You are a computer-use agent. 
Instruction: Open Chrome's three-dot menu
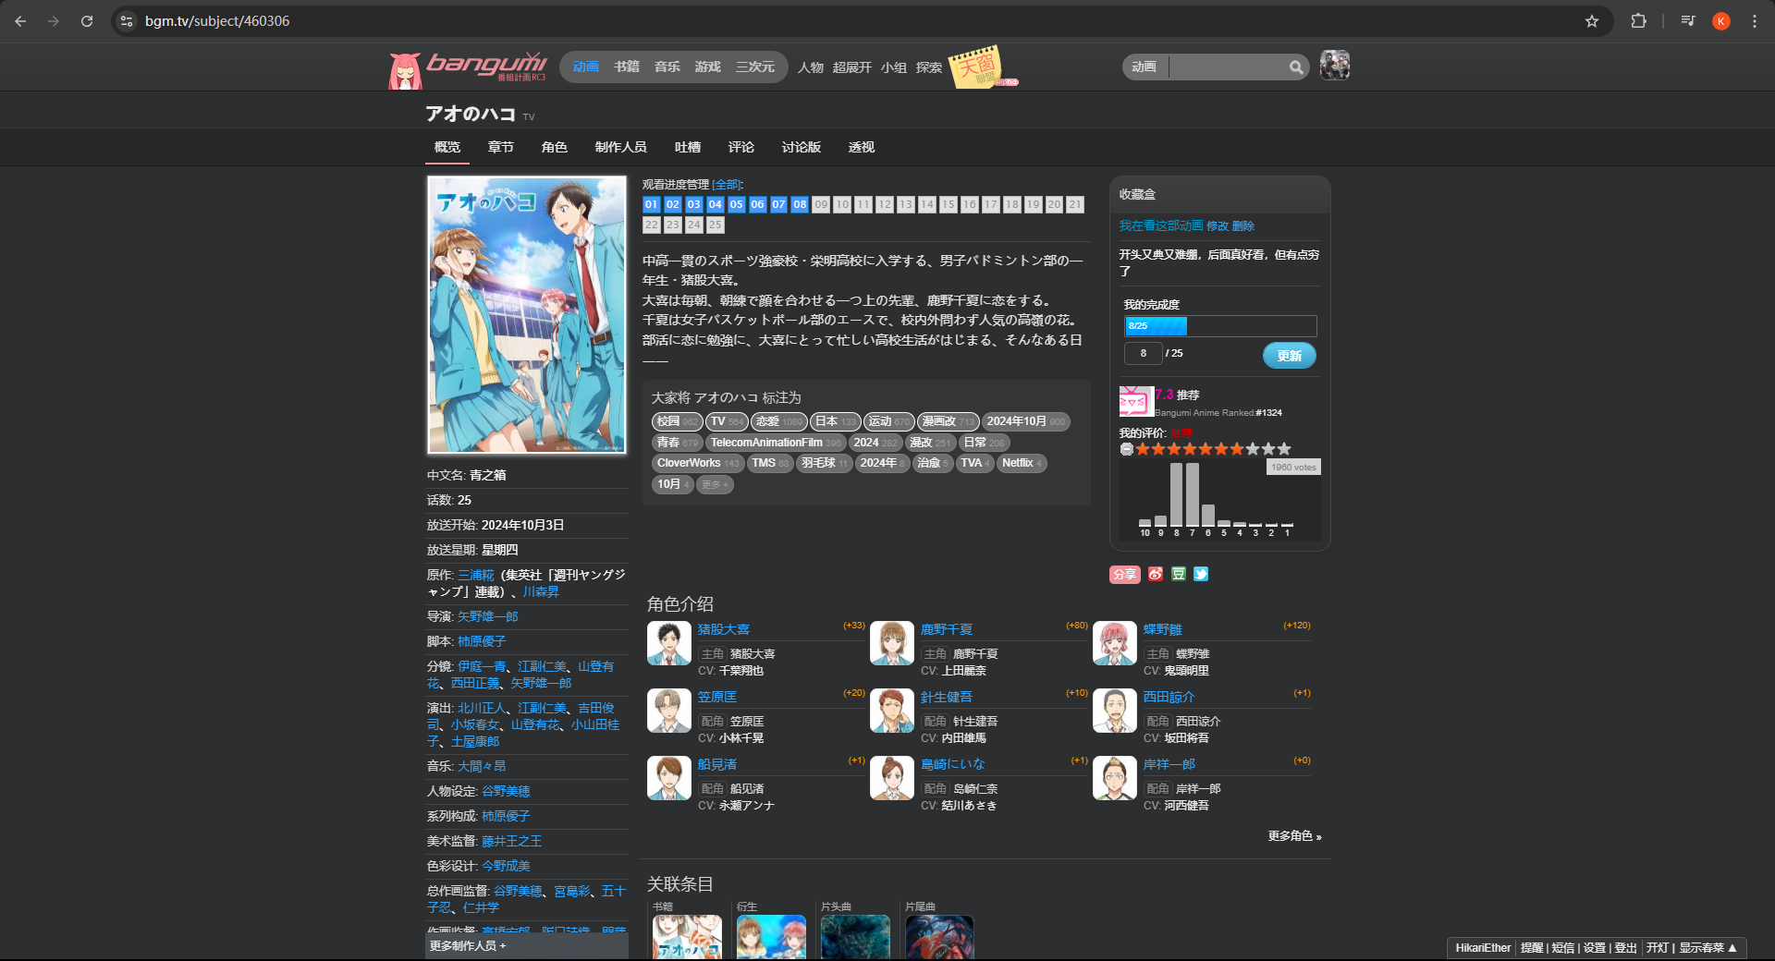(1755, 21)
